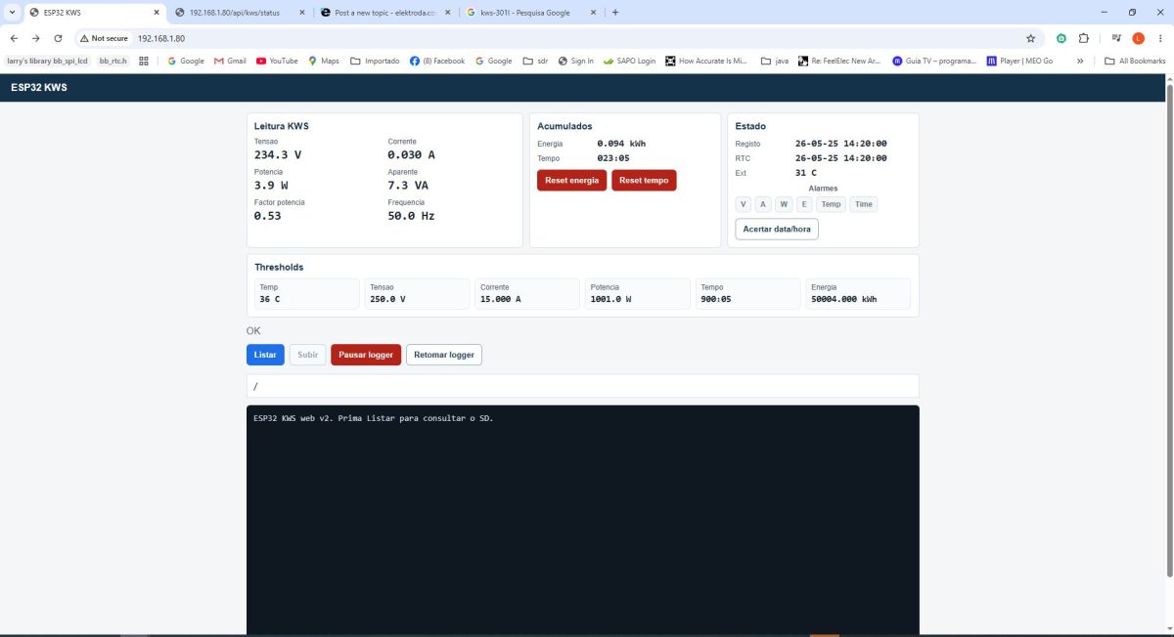Open the How Accurate Is Mi... bookmark
1174x637 pixels.
pos(706,61)
